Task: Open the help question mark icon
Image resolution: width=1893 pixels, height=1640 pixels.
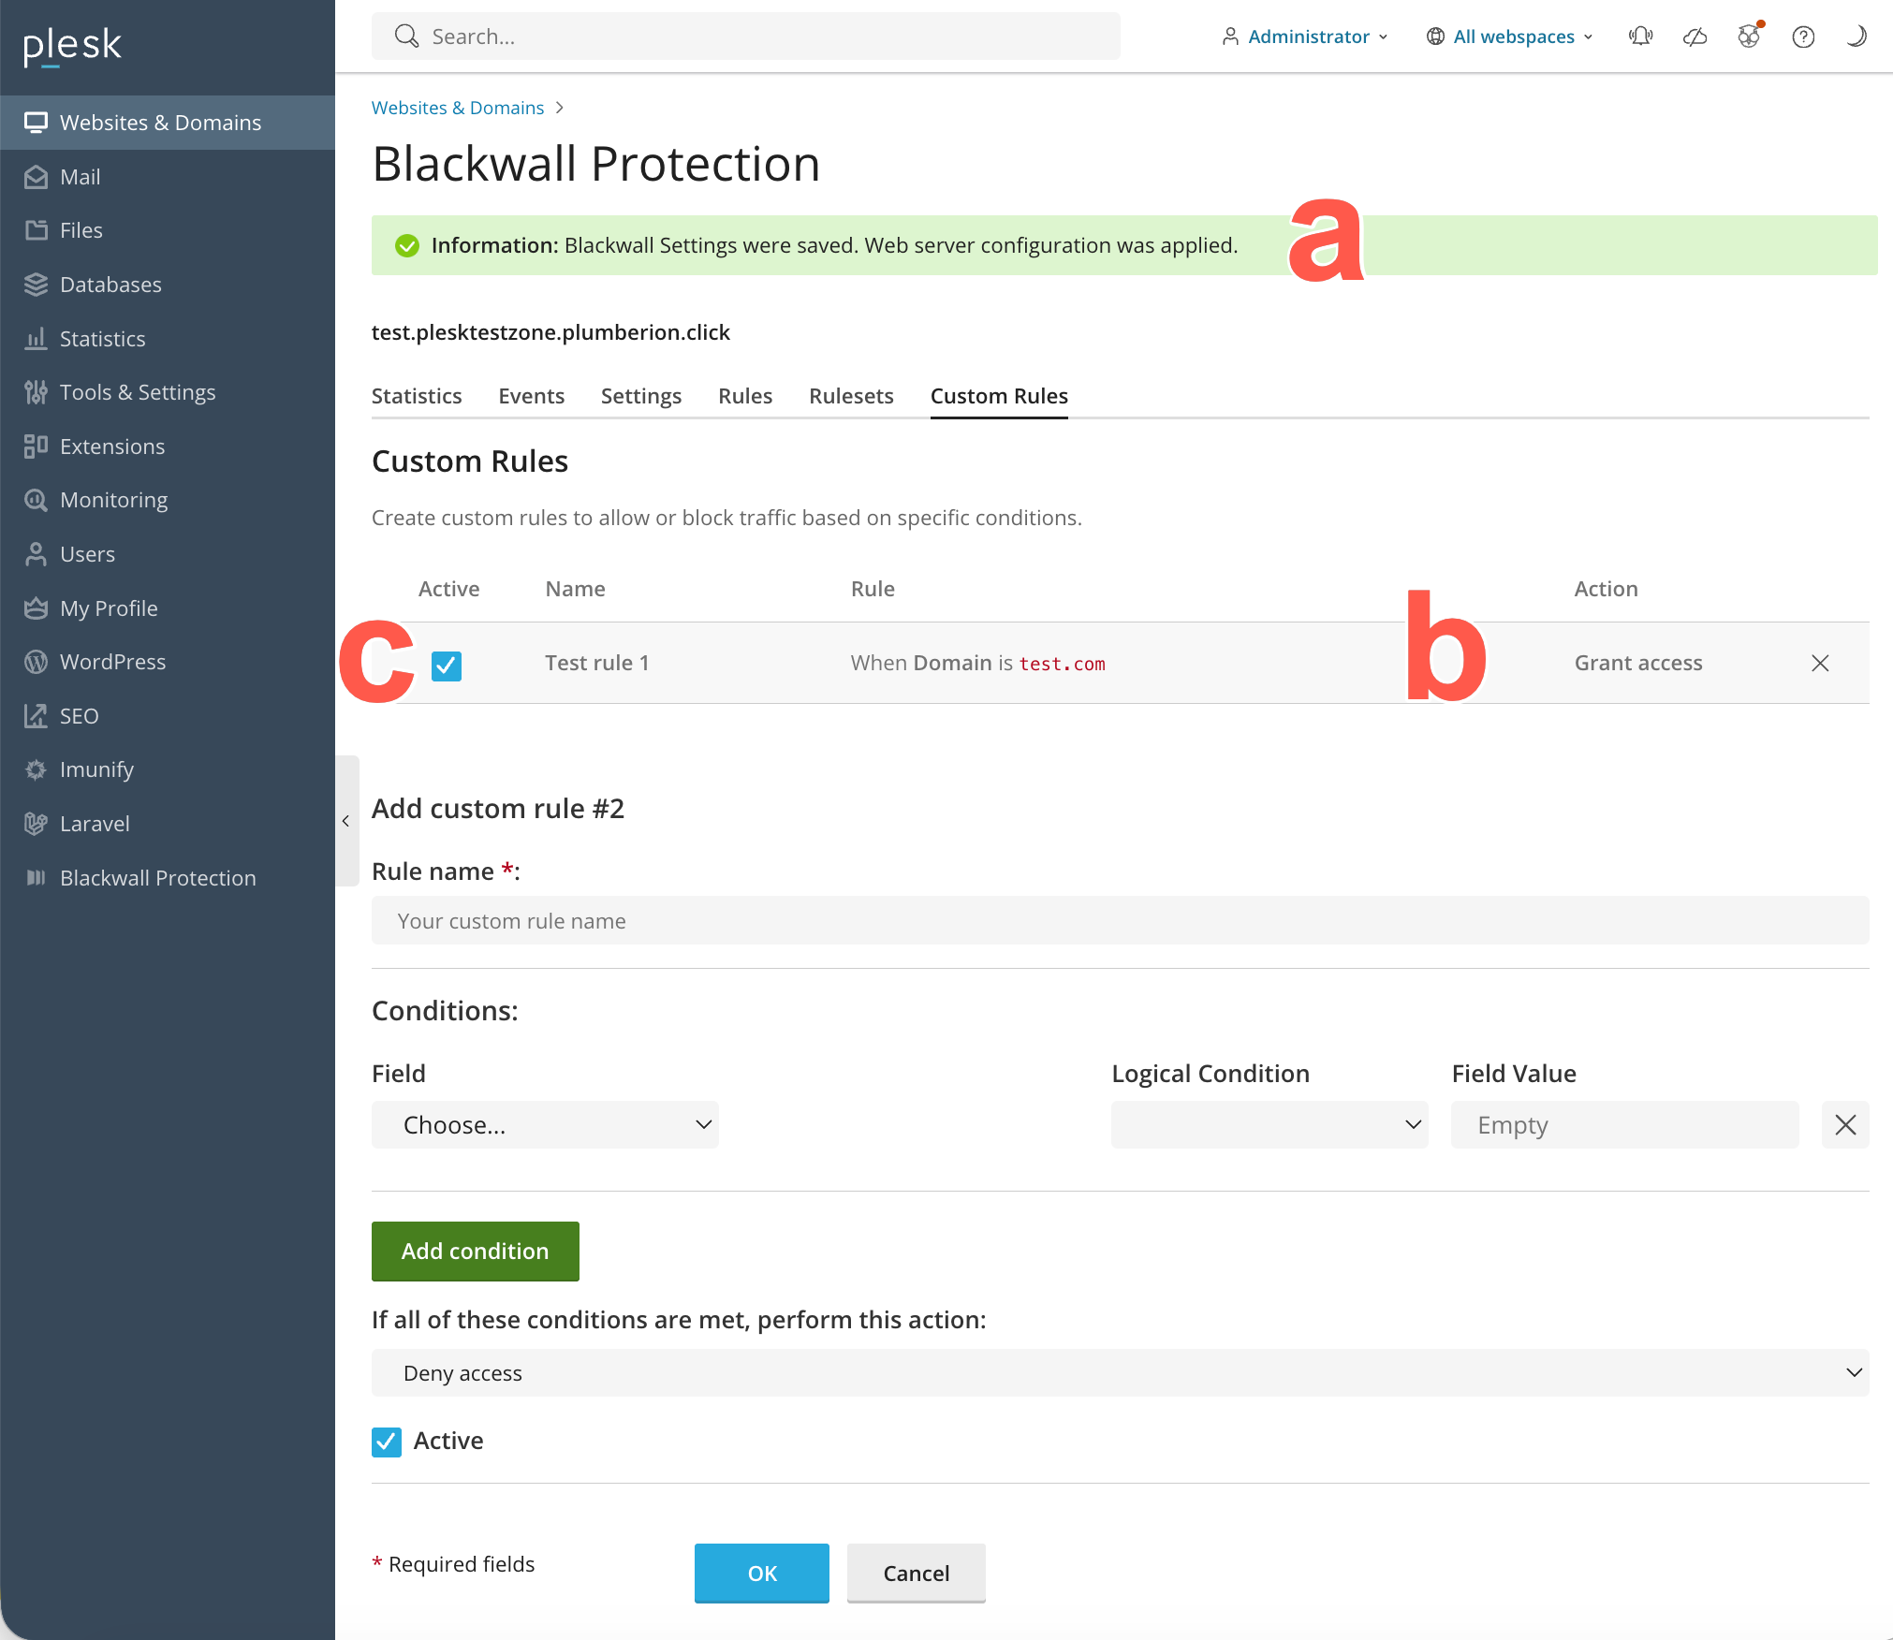Action: click(1803, 37)
